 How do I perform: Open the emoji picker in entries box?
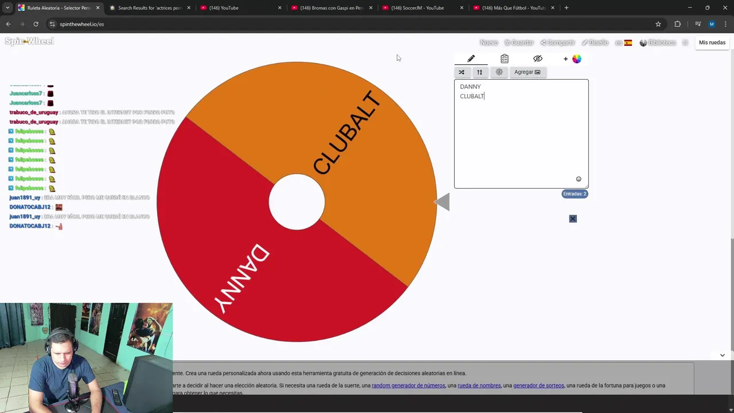point(579,179)
